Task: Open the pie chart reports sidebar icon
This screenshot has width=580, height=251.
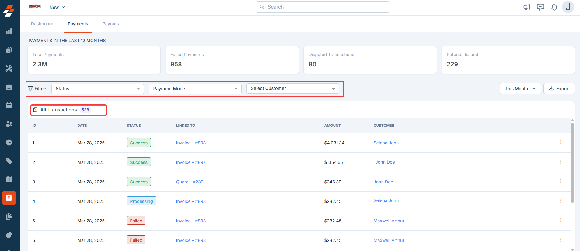Action: coord(9,235)
